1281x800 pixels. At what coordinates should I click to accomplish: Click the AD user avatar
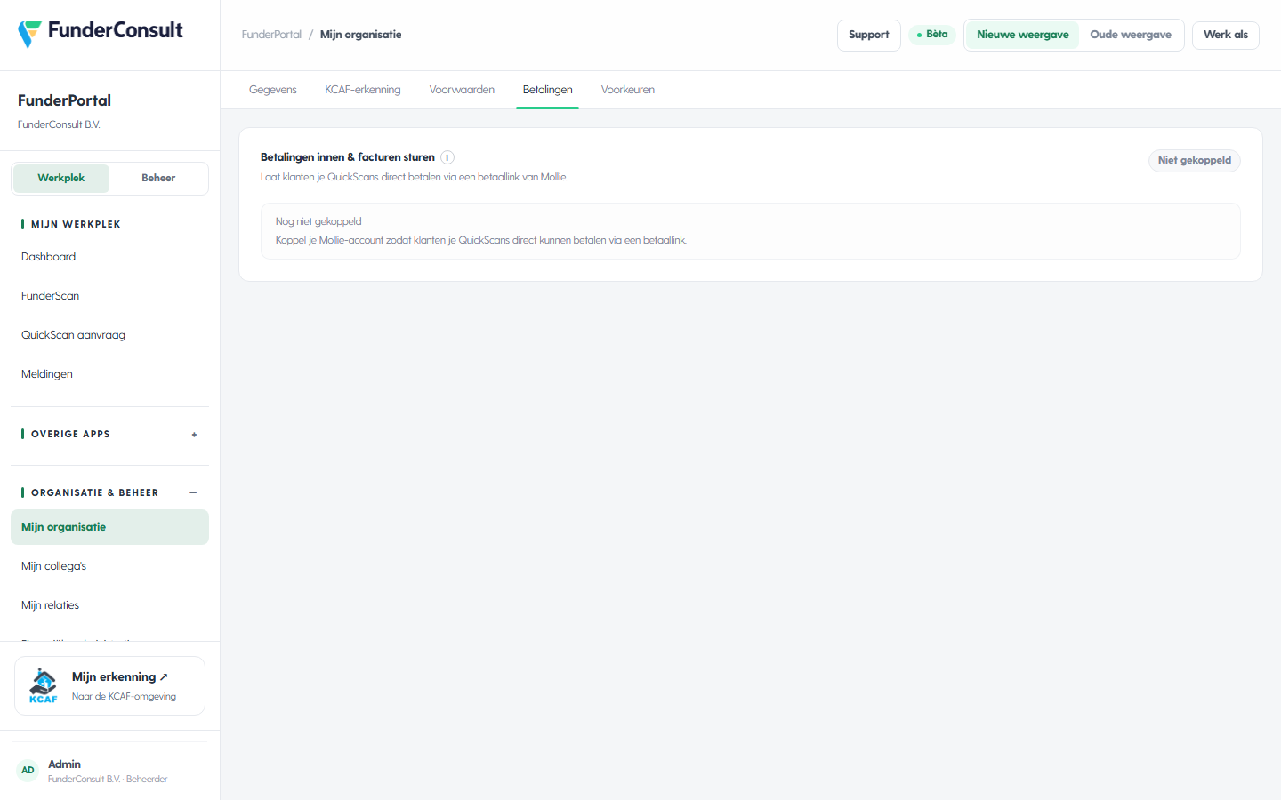pyautogui.click(x=28, y=771)
